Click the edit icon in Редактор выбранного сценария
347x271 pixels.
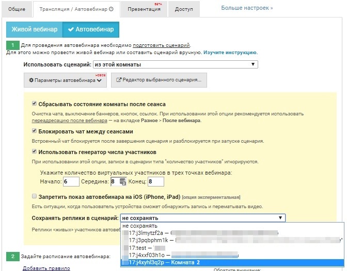[x=119, y=80]
